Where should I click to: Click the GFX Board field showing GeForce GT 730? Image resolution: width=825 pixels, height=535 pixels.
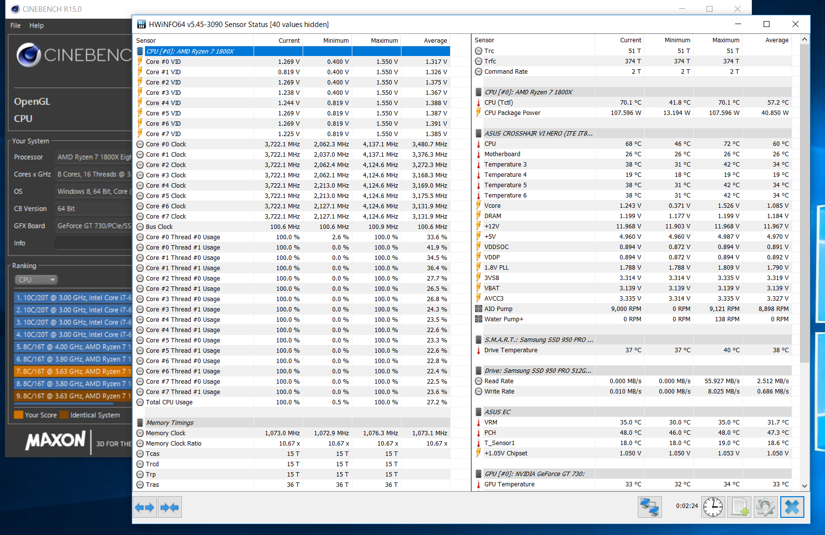(93, 225)
